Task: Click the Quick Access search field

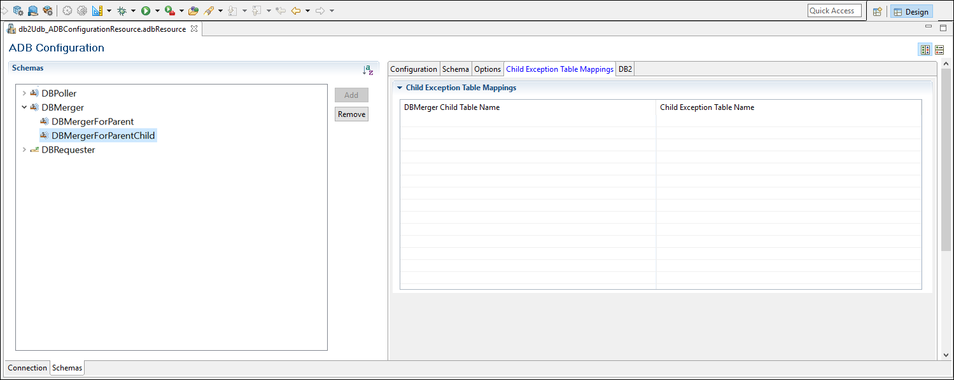Action: click(834, 11)
